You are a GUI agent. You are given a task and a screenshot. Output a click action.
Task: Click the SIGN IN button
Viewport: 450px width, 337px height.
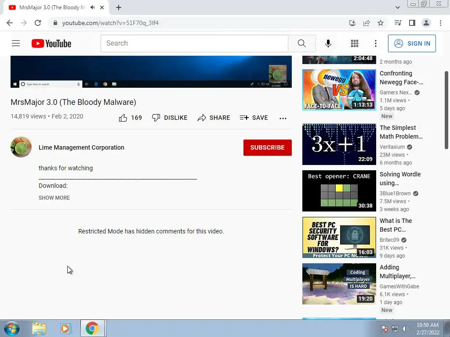click(412, 43)
